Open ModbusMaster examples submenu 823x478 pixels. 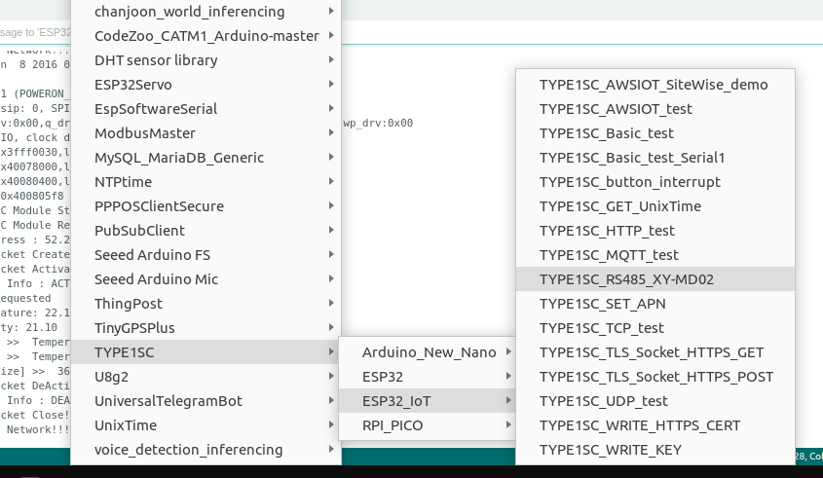tap(206, 133)
